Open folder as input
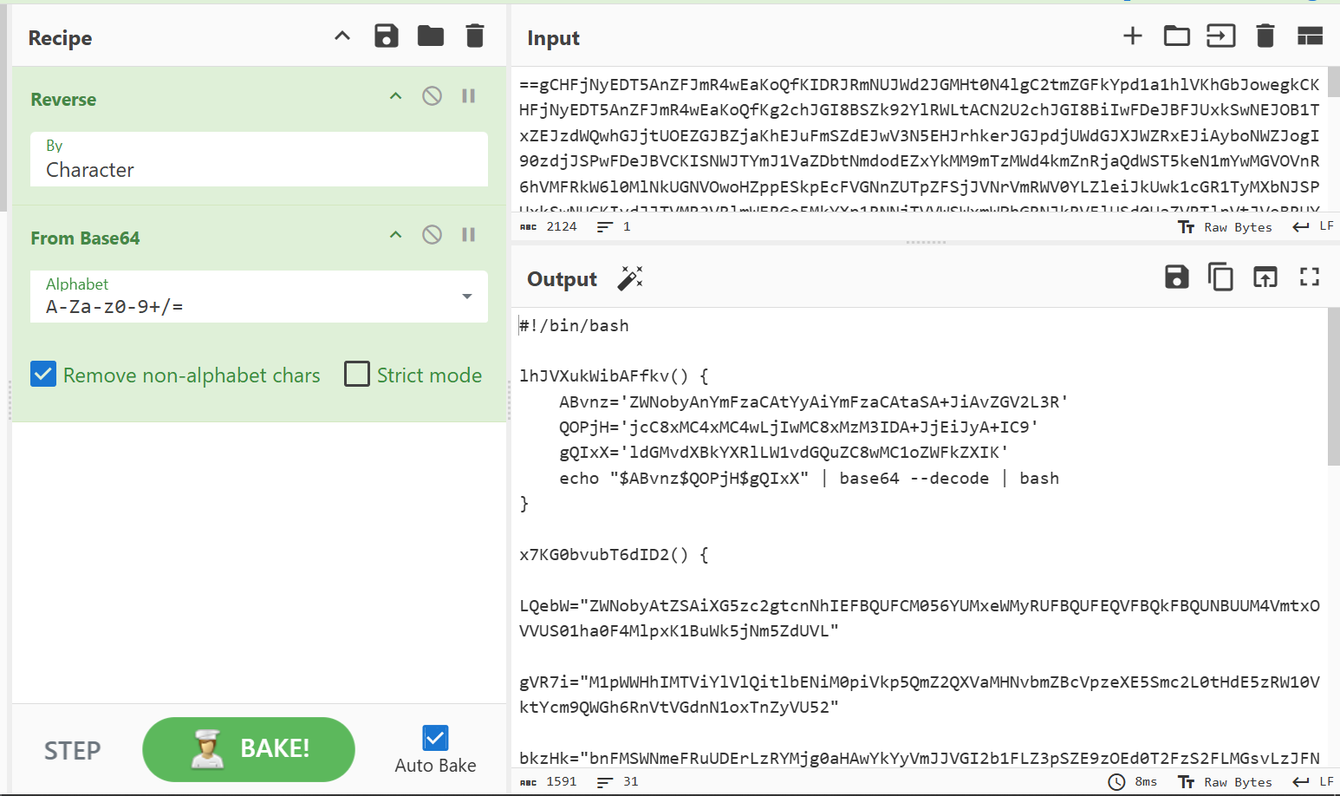Viewport: 1340px width, 796px height. (1177, 36)
